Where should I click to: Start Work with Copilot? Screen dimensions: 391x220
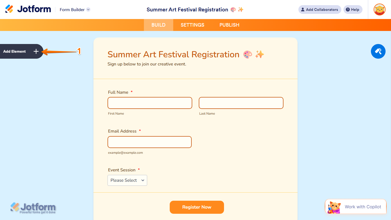click(362, 207)
